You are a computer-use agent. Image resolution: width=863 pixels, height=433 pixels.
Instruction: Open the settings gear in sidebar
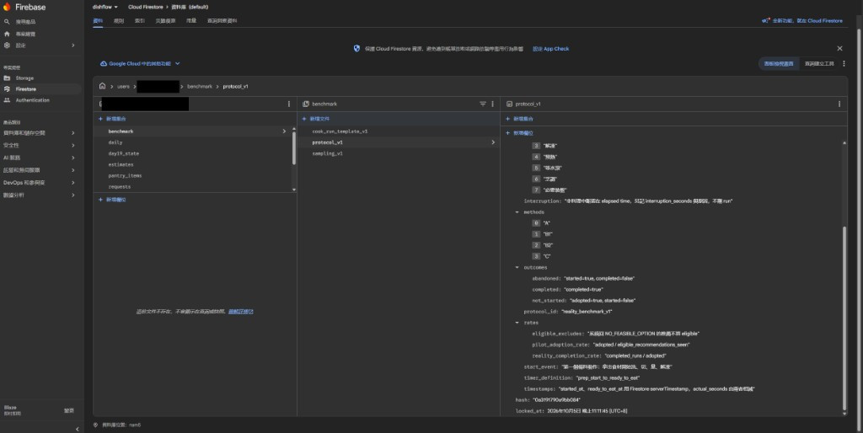7,45
